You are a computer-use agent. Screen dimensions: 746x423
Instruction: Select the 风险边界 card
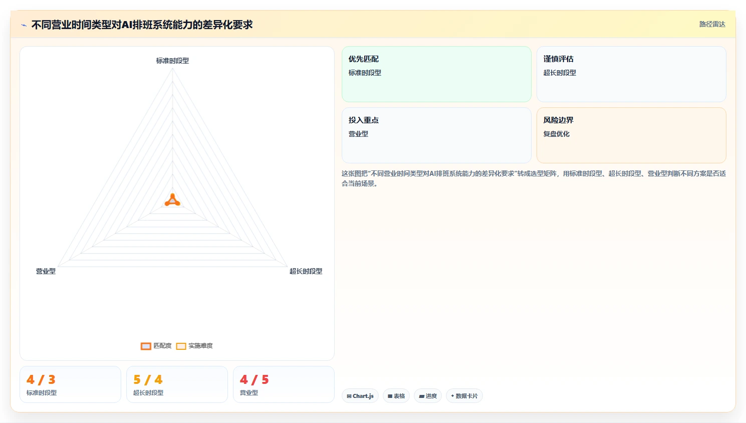click(631, 135)
